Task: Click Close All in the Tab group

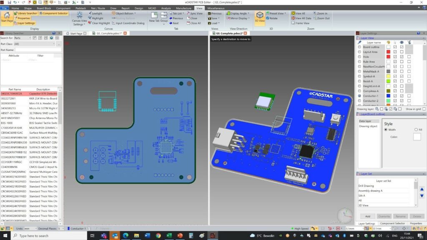Action: (193, 23)
